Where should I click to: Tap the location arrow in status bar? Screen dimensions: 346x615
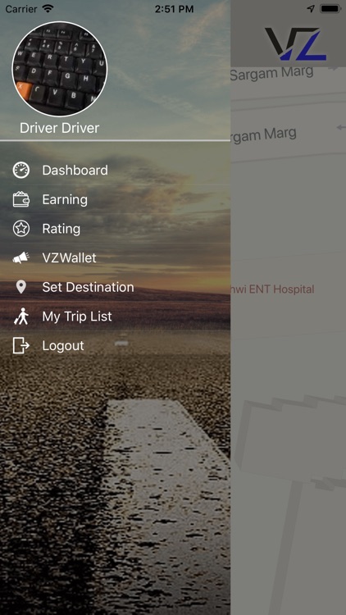tap(311, 9)
